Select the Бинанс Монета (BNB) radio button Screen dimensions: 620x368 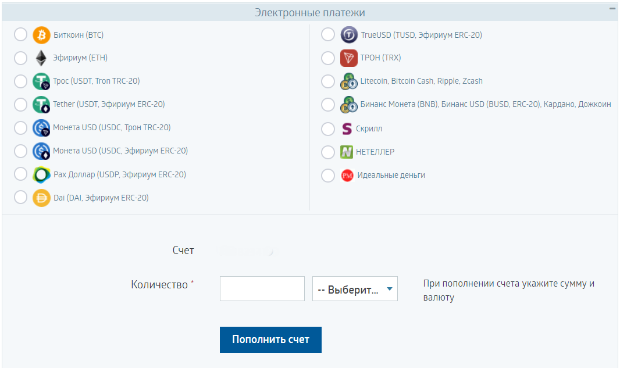(328, 104)
